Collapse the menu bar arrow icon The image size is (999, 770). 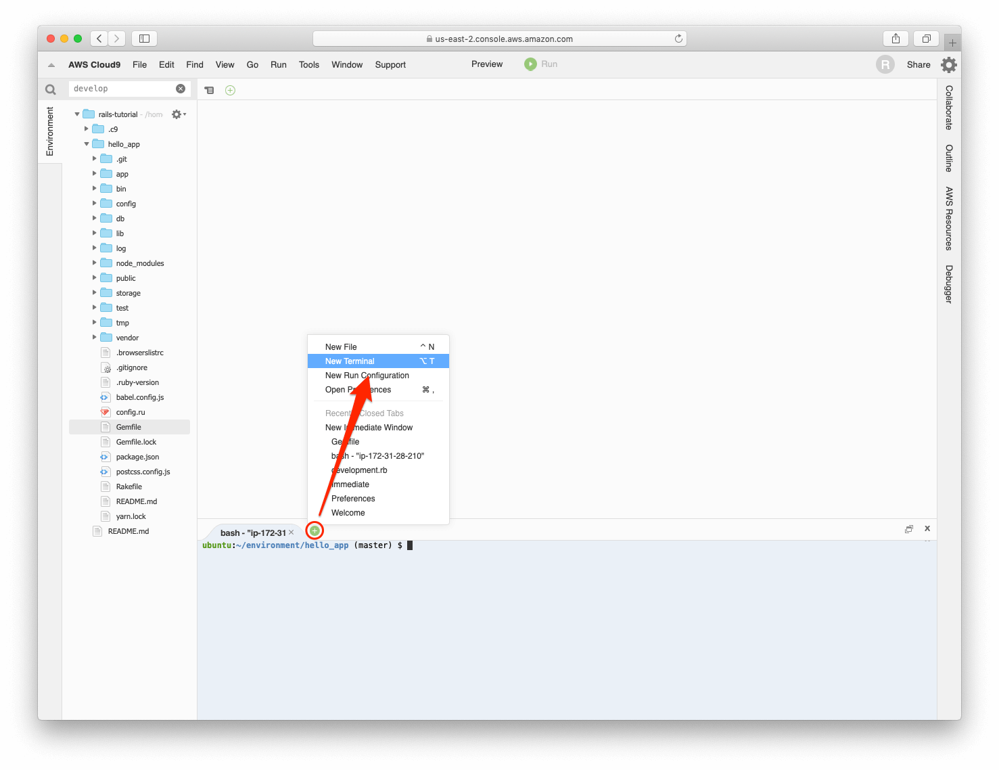[51, 65]
